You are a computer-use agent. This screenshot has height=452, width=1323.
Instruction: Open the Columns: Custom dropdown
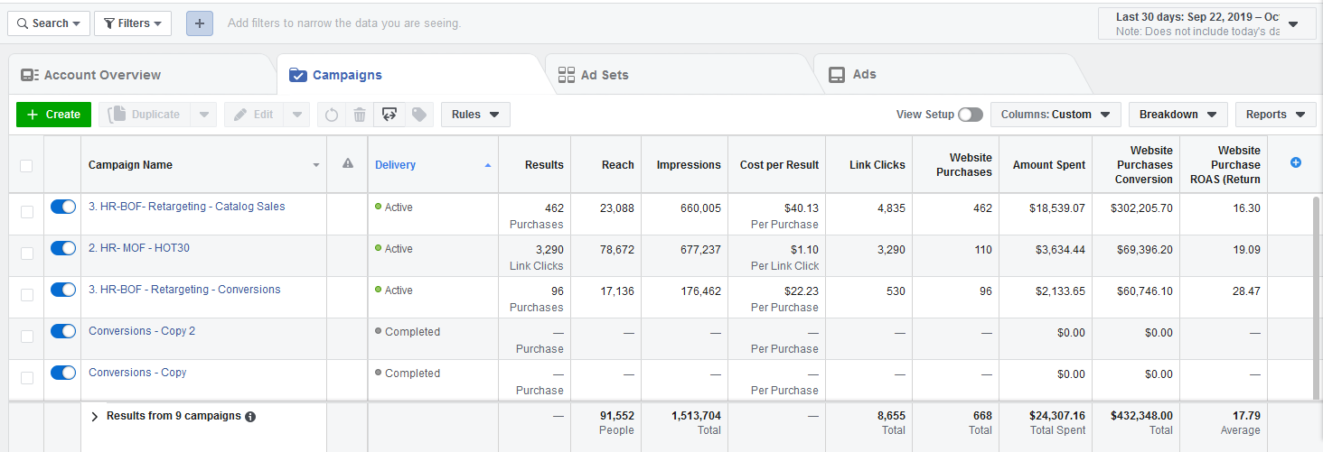click(1056, 115)
